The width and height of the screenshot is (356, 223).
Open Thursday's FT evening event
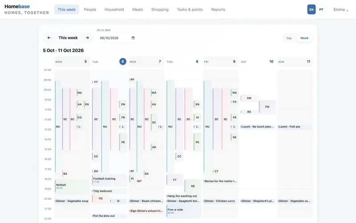174,180
